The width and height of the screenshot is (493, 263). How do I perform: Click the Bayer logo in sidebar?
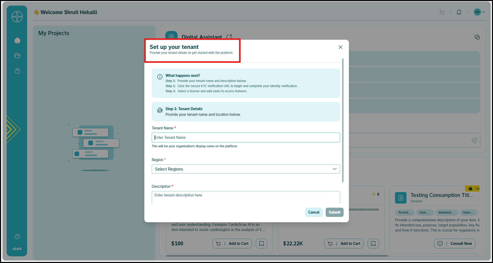coord(17,17)
